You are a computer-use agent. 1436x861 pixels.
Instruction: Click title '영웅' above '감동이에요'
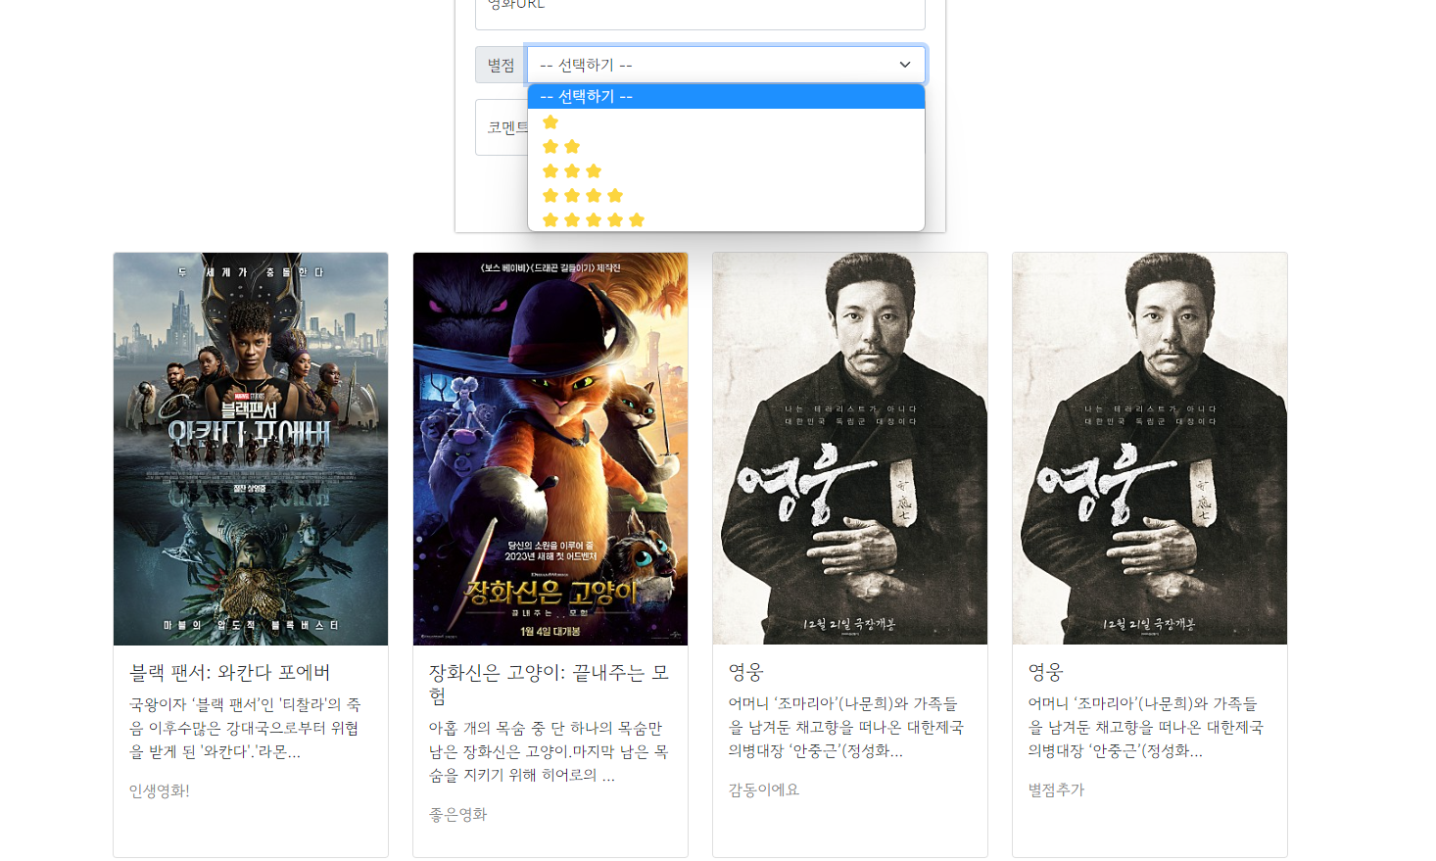[746, 672]
